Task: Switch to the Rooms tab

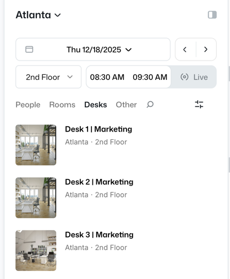Action: tap(62, 105)
